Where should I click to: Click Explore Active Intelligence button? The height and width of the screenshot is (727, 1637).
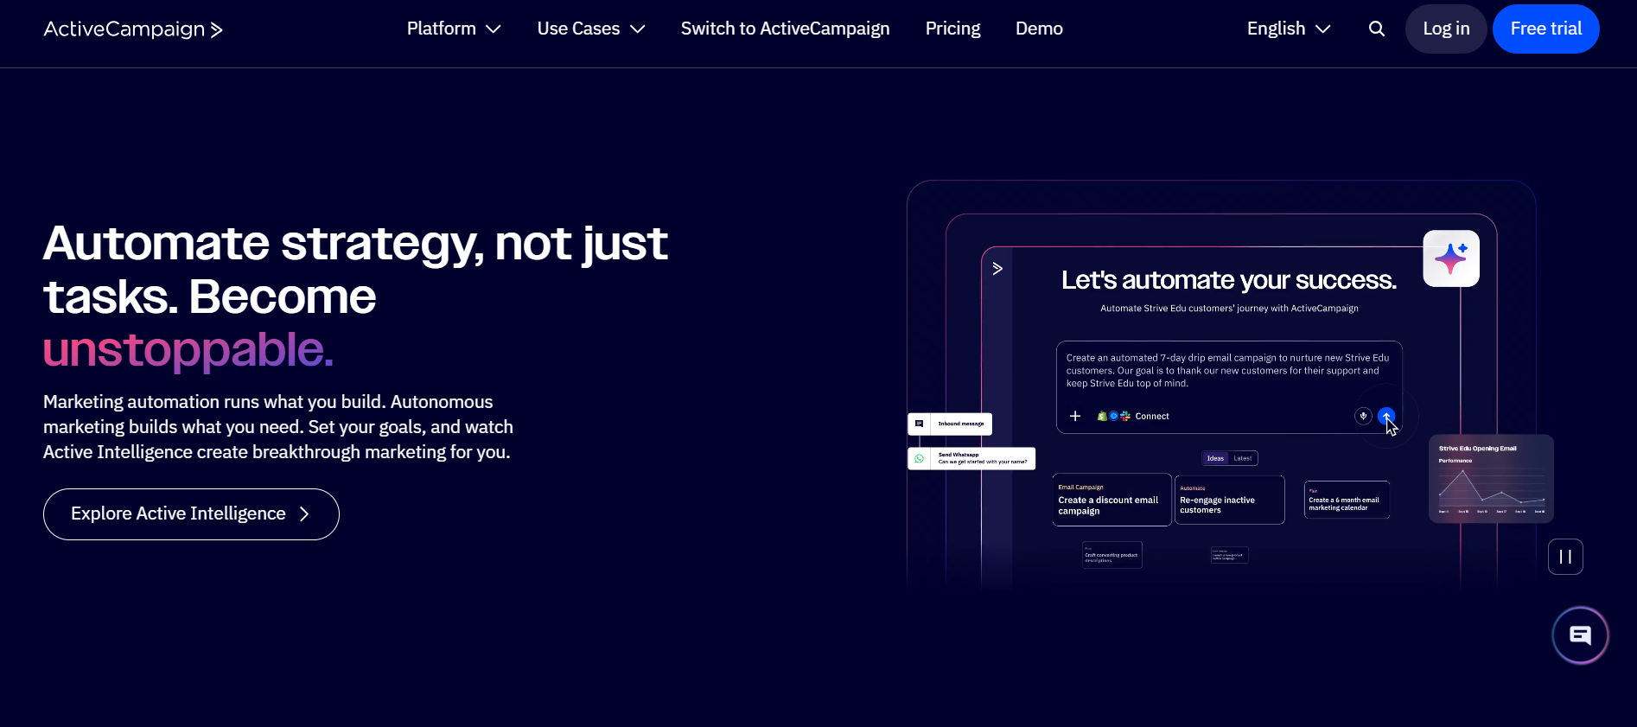[191, 514]
